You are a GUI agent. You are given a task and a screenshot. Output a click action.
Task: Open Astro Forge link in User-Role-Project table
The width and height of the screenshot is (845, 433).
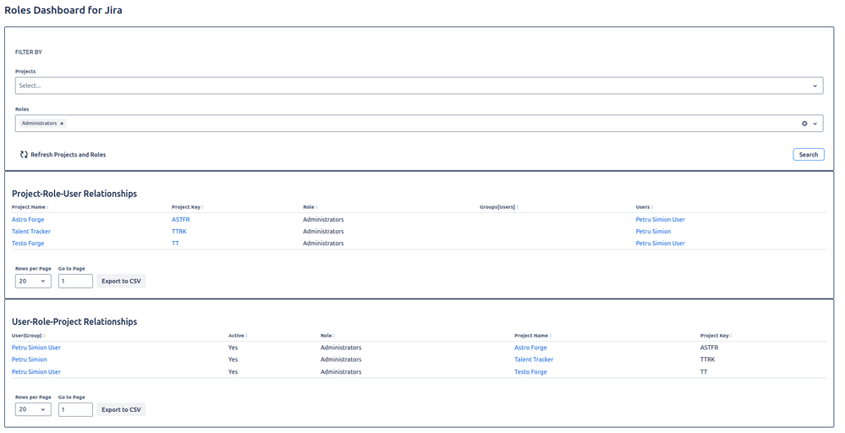click(530, 348)
